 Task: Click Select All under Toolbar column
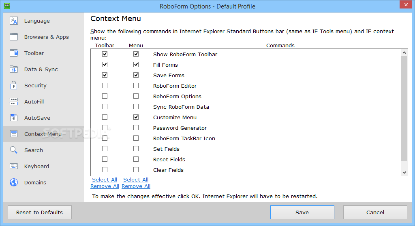tap(105, 180)
